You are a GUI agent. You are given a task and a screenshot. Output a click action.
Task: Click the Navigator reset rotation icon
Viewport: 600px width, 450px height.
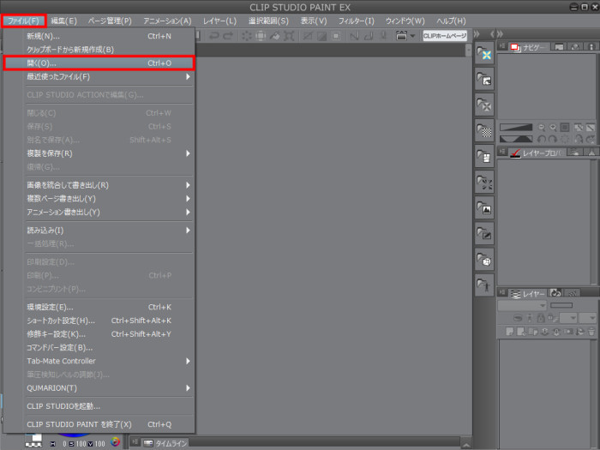point(565,139)
